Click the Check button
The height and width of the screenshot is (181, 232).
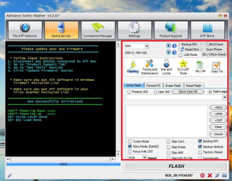[219, 134]
